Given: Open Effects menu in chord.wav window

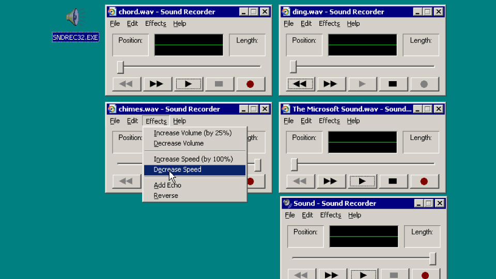Looking at the screenshot, I should (156, 24).
